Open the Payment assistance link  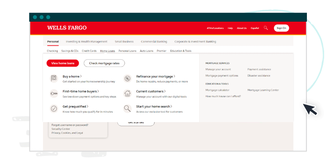(259, 69)
